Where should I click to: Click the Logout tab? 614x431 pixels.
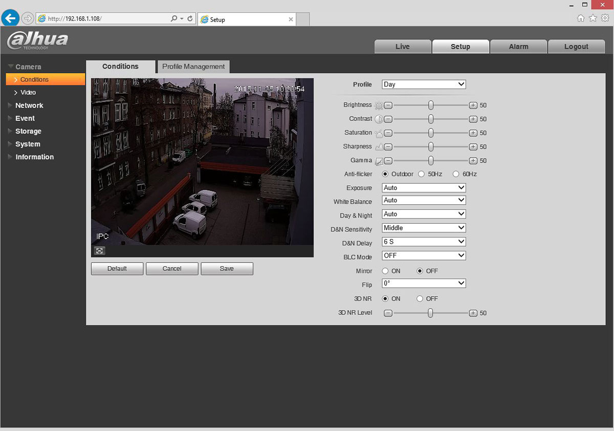[x=576, y=47]
